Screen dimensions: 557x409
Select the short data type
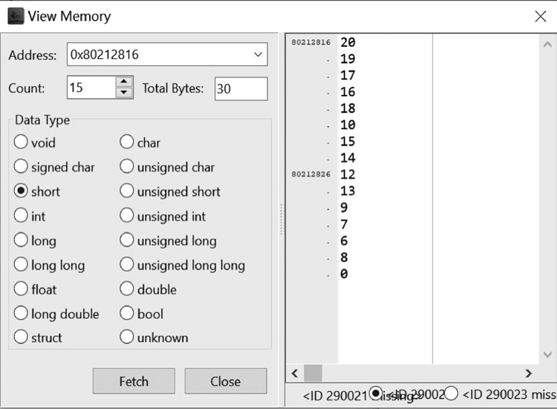coord(21,190)
